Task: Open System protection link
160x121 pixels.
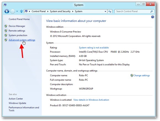Action: click(x=18, y=35)
